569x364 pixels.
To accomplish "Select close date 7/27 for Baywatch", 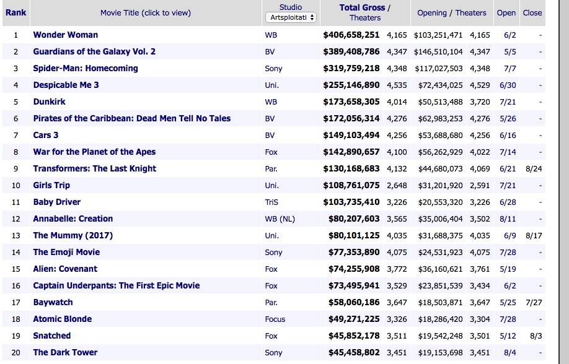I will coord(534,302).
